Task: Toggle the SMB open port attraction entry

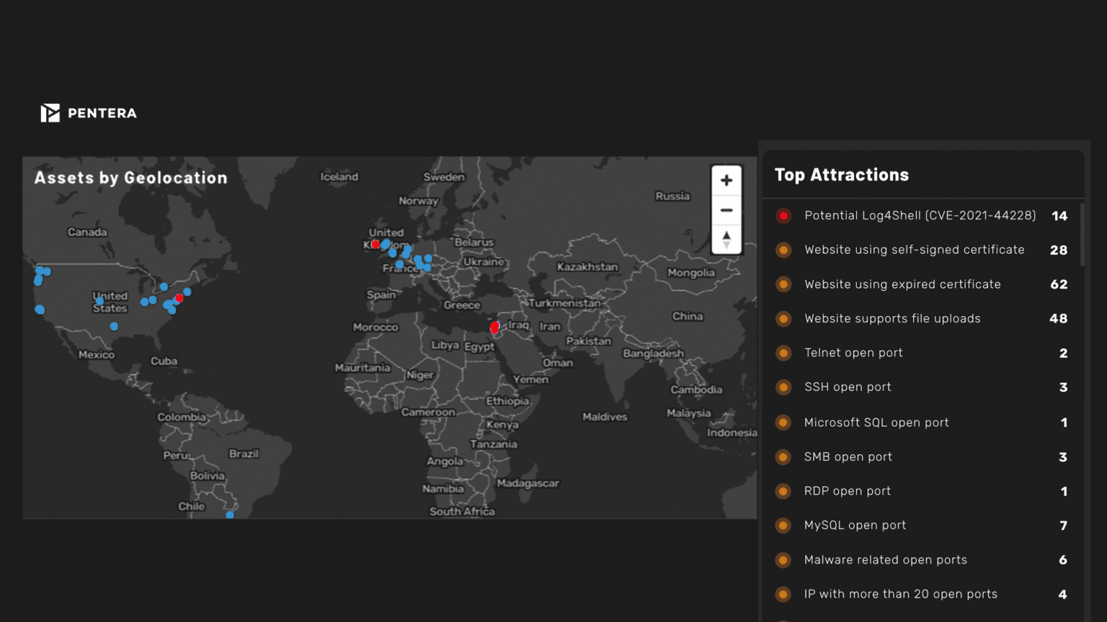Action: [x=848, y=456]
